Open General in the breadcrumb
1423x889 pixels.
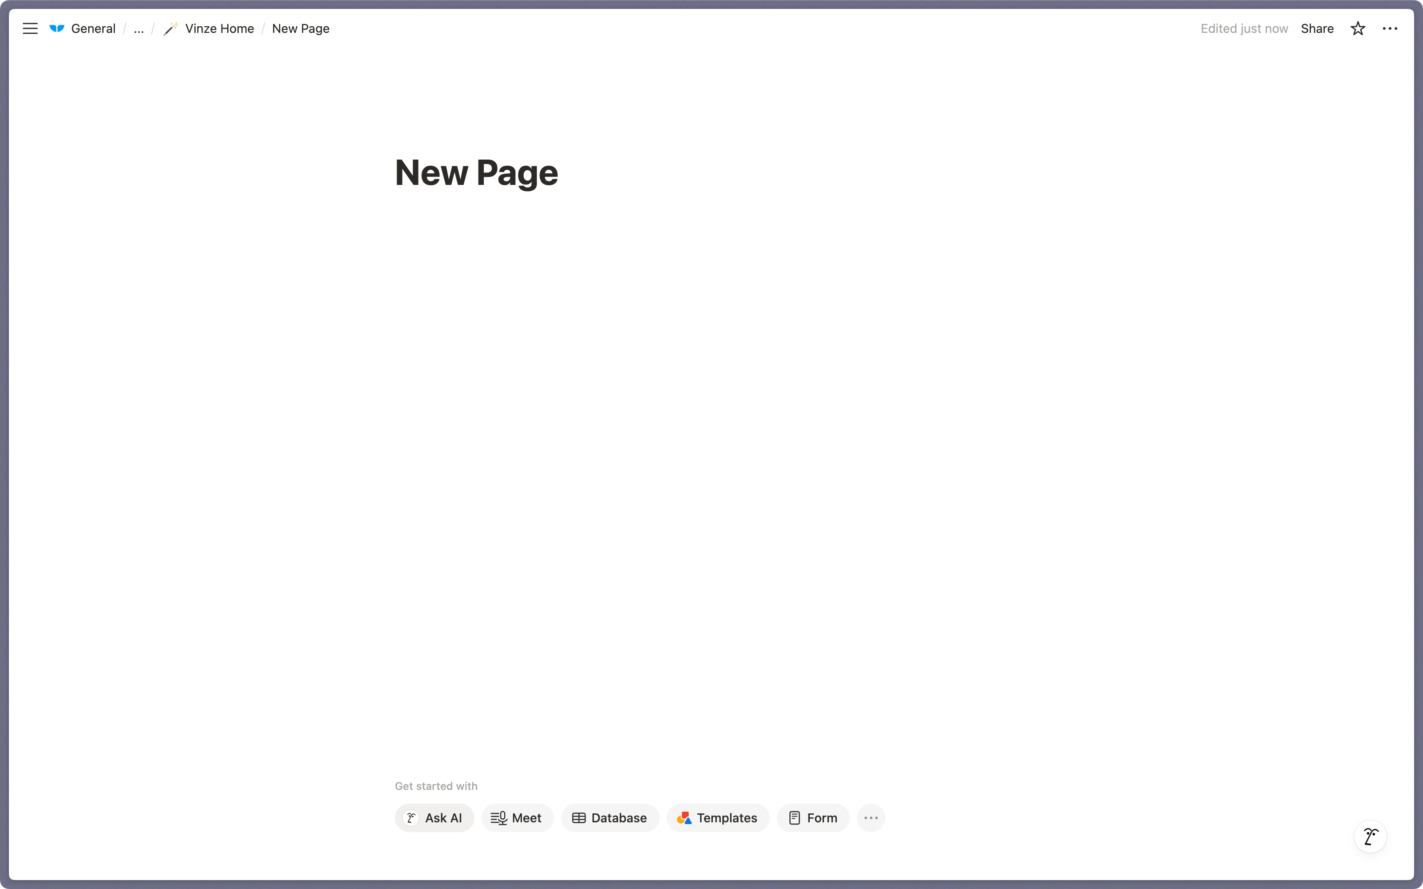point(93,28)
